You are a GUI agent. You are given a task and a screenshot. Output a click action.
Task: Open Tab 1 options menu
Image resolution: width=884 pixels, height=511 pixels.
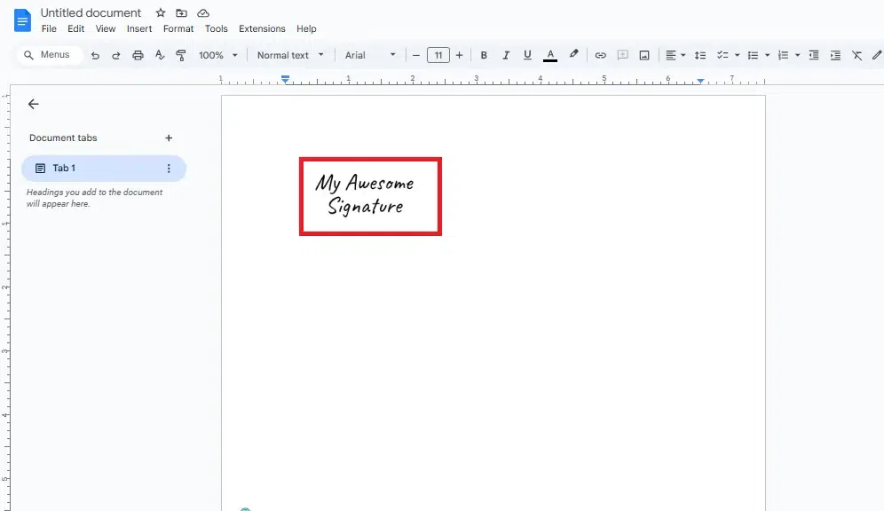click(x=169, y=169)
